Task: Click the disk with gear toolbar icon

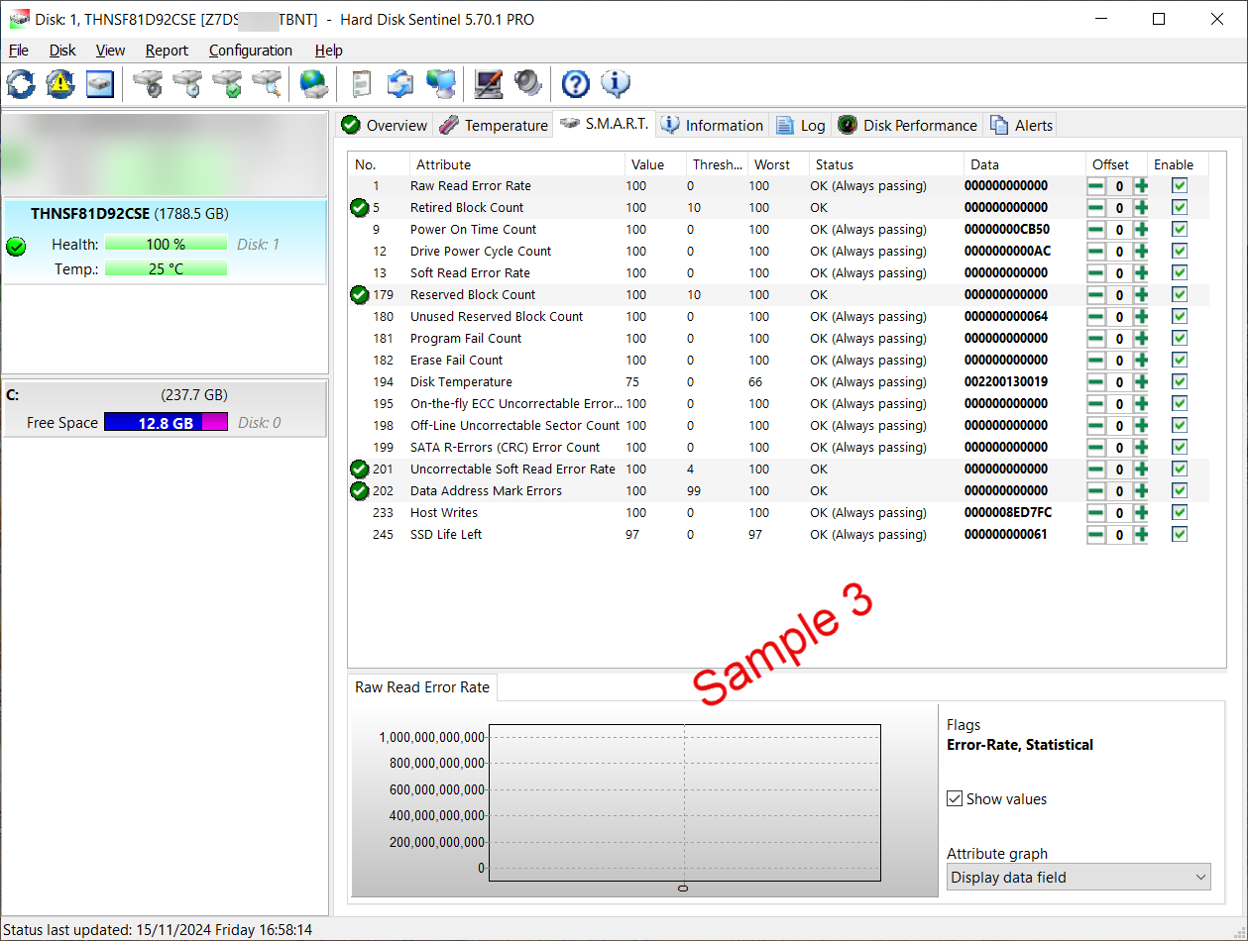Action: tap(148, 84)
